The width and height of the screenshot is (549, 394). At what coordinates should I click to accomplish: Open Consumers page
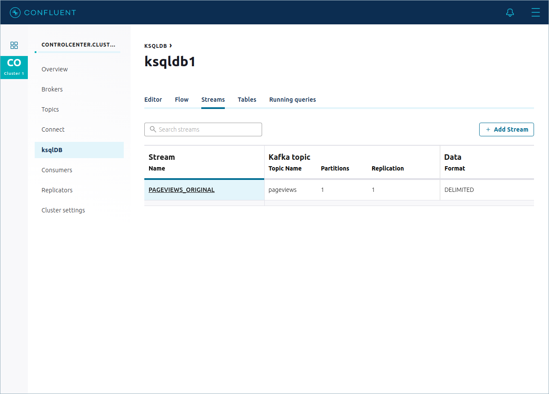point(57,170)
